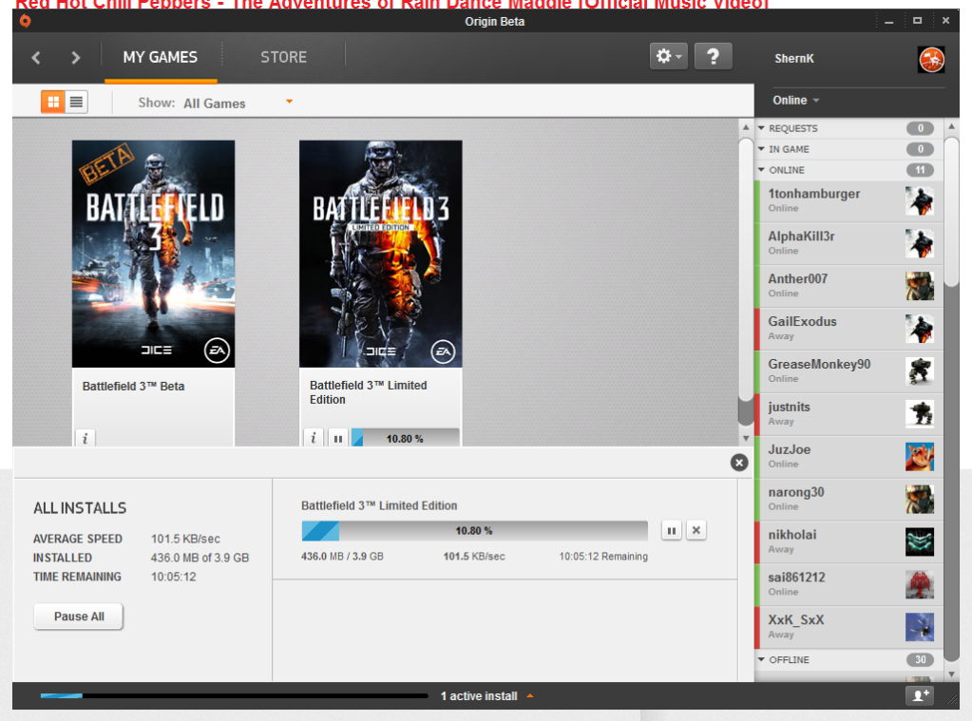Click the Pause All button
The image size is (972, 721).
pos(79,617)
